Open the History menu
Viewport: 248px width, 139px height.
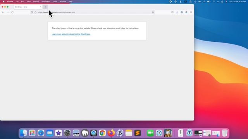[x=36, y=2]
